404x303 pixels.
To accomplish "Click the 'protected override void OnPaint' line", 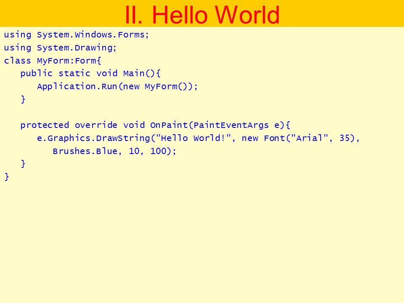I will click(155, 125).
